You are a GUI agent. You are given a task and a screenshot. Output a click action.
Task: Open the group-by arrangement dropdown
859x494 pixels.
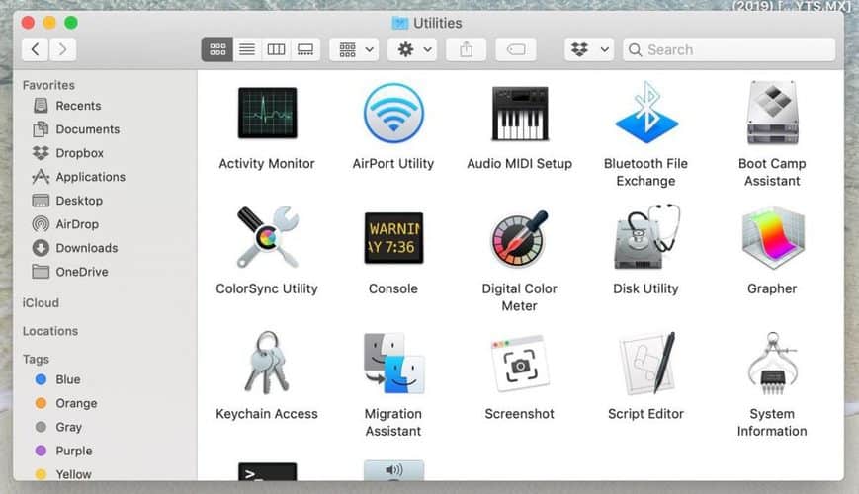click(x=354, y=49)
